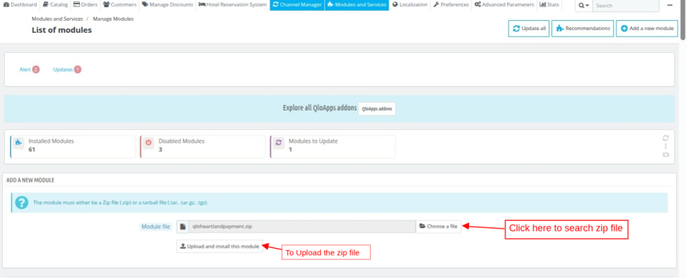
Task: Select the Installed Modules card
Action: pyautogui.click(x=72, y=147)
